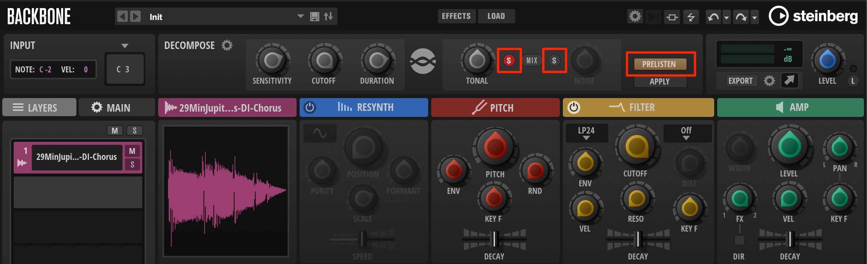867x264 pixels.
Task: Toggle the Resynth power button
Action: [x=310, y=107]
